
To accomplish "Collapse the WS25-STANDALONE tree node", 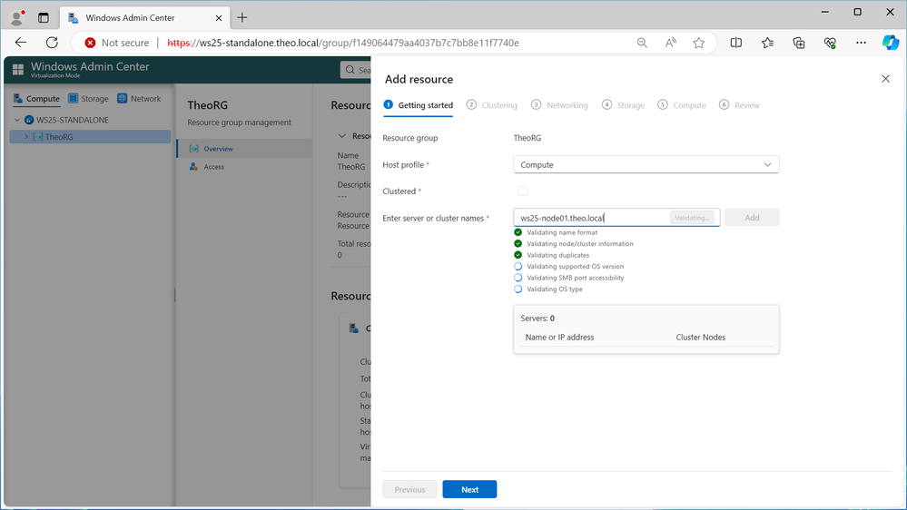I will 17,121.
